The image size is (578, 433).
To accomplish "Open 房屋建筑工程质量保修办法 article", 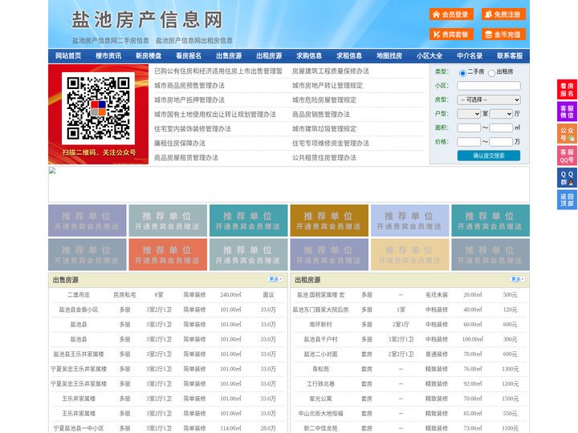I will [331, 71].
